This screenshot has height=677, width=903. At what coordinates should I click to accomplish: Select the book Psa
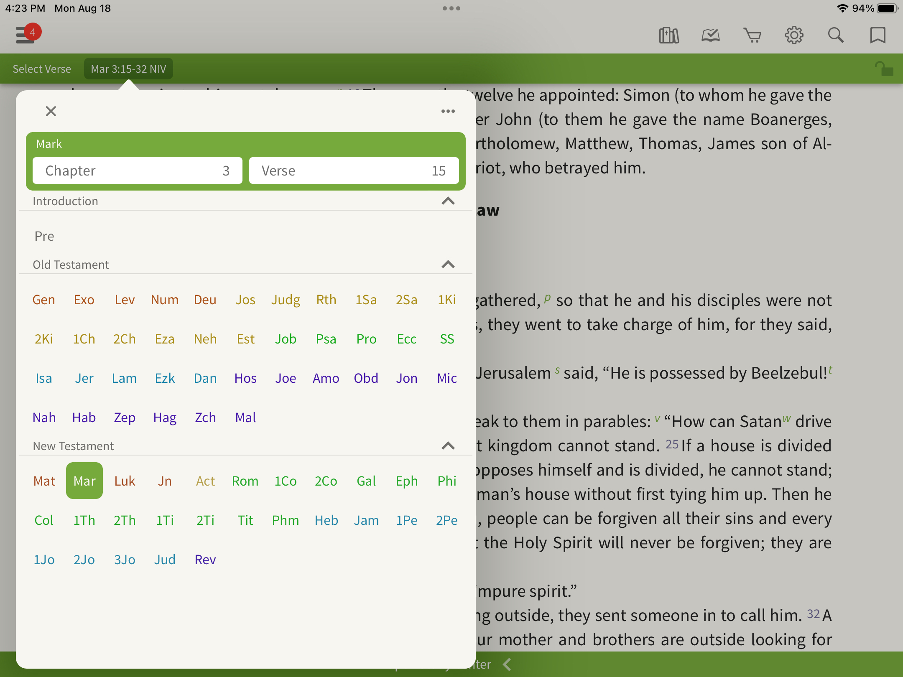coord(326,339)
